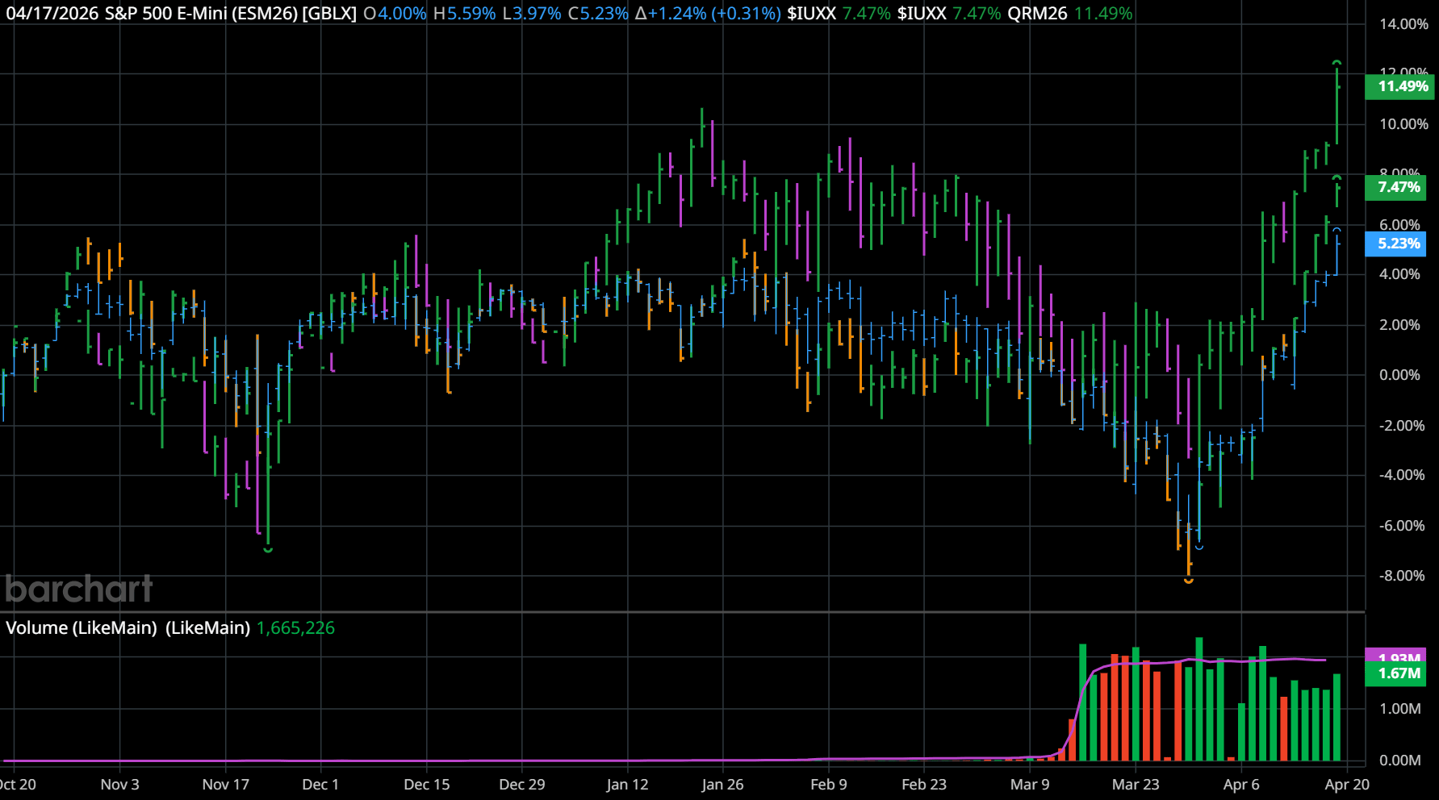
Task: Click the Jan 12 date label
Action: (x=627, y=784)
